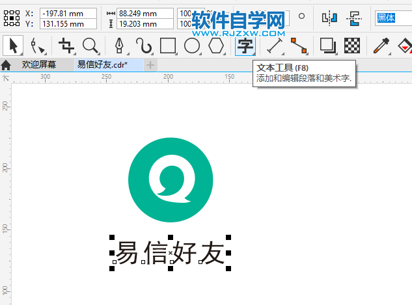
Task: Select the Transparency checkerboard tool
Action: pyautogui.click(x=352, y=46)
